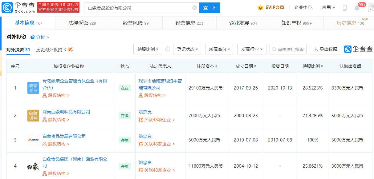
Task: Click the 29100万元人民币 capital cell
Action: pyautogui.click(x=205, y=88)
